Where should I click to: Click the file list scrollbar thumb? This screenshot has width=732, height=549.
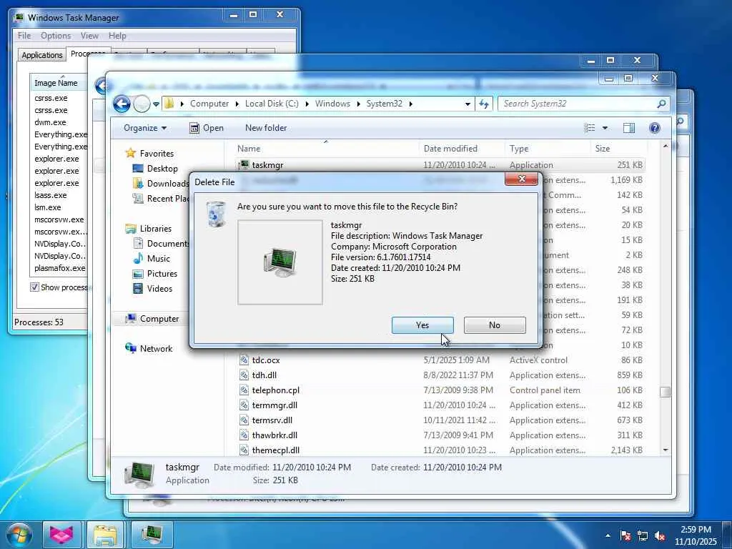point(666,392)
